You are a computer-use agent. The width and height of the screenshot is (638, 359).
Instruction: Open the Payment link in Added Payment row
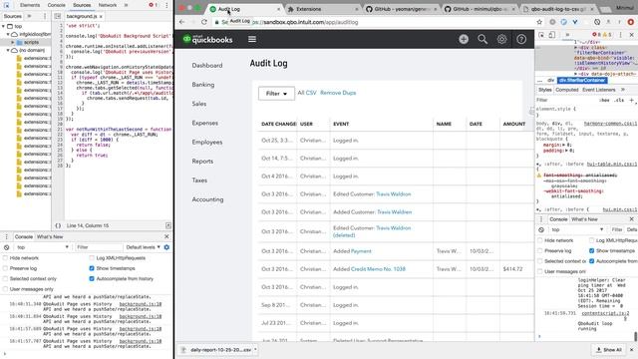click(361, 251)
